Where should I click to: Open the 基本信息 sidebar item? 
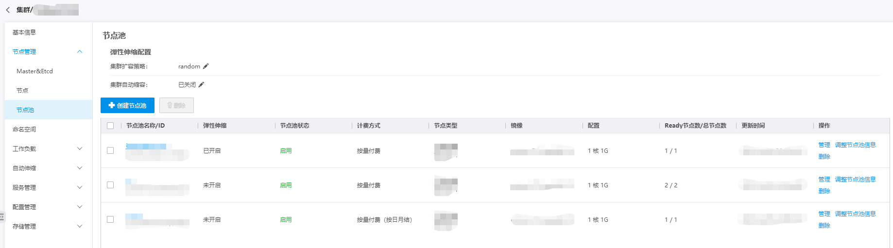(24, 33)
